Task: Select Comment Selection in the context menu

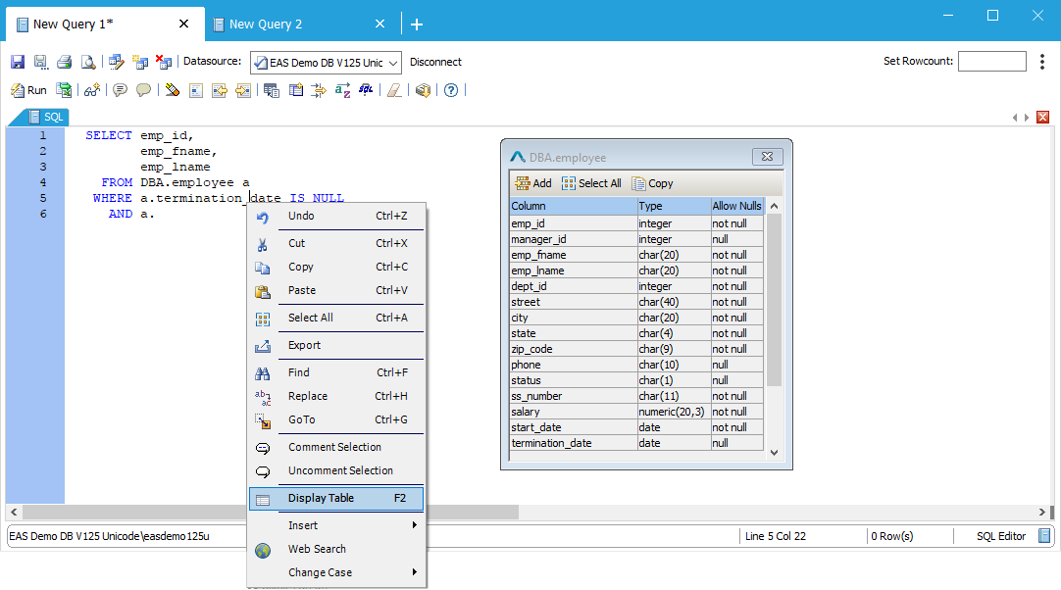Action: point(334,447)
